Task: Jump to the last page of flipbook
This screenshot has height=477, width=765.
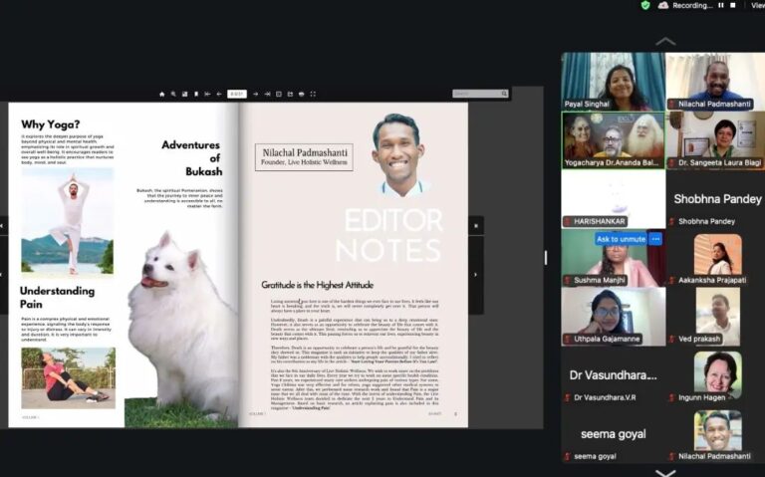Action: click(x=268, y=94)
